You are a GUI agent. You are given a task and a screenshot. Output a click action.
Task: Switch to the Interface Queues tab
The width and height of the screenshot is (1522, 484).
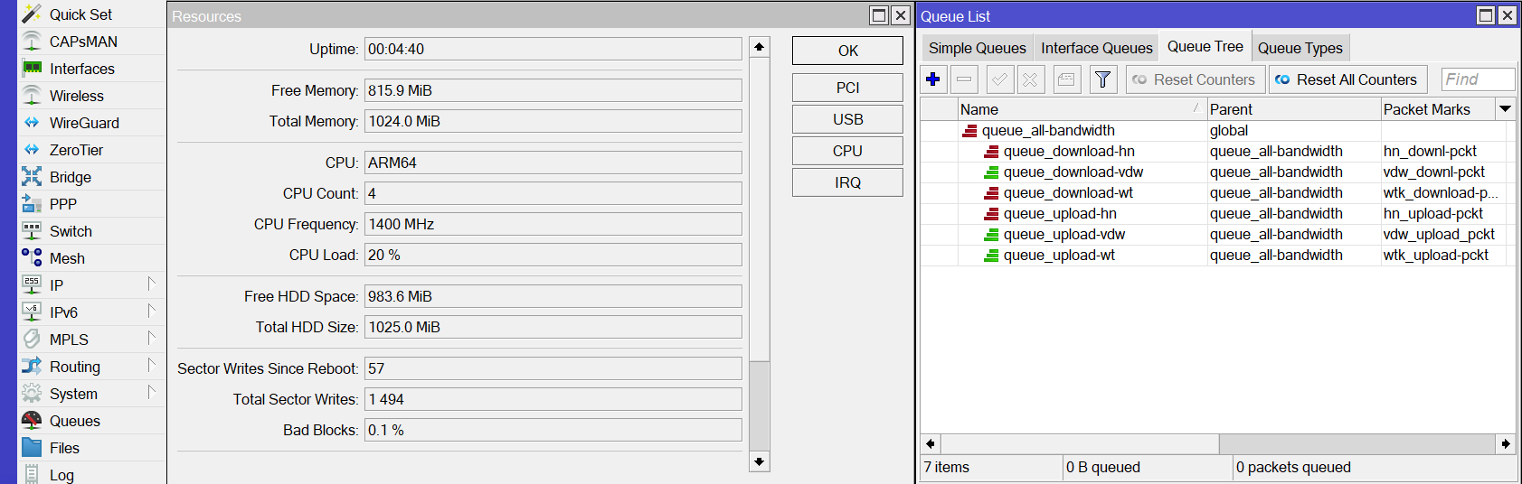1096,48
